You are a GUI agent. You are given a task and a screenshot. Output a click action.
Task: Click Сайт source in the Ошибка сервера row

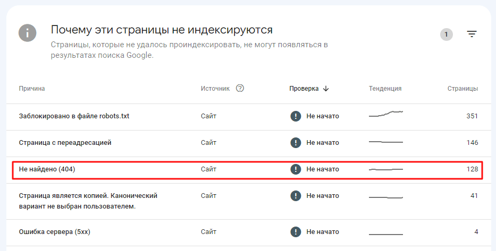coord(208,232)
